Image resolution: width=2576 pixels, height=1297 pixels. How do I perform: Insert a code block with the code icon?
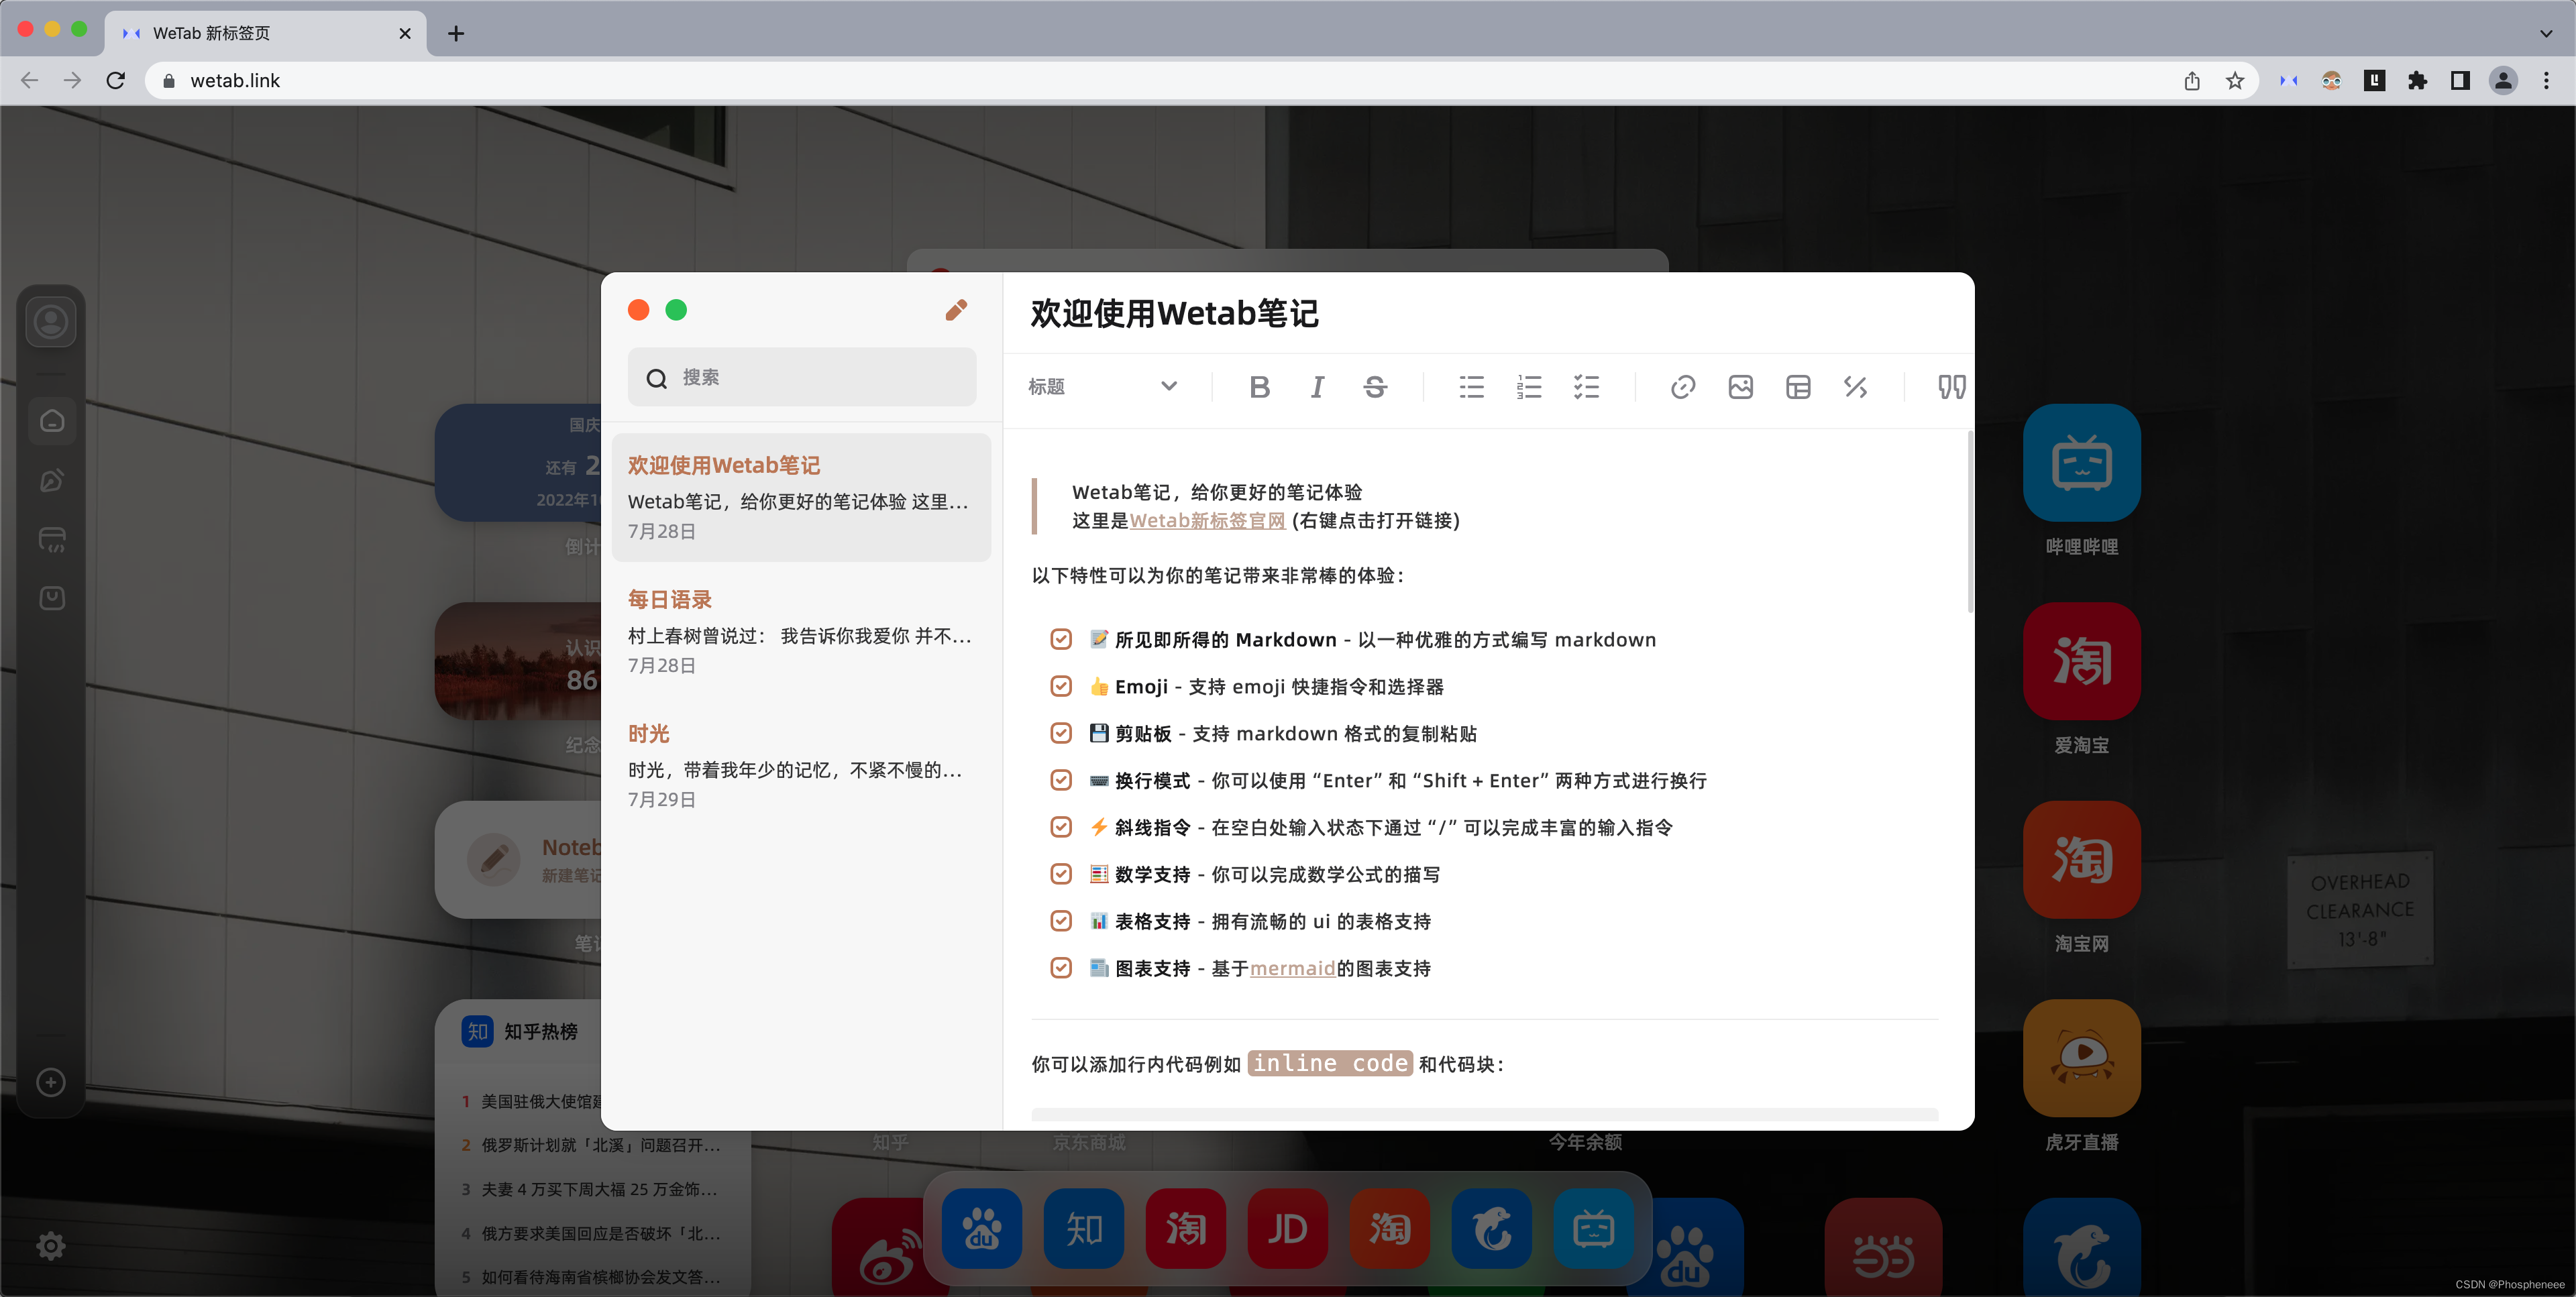(x=1856, y=387)
